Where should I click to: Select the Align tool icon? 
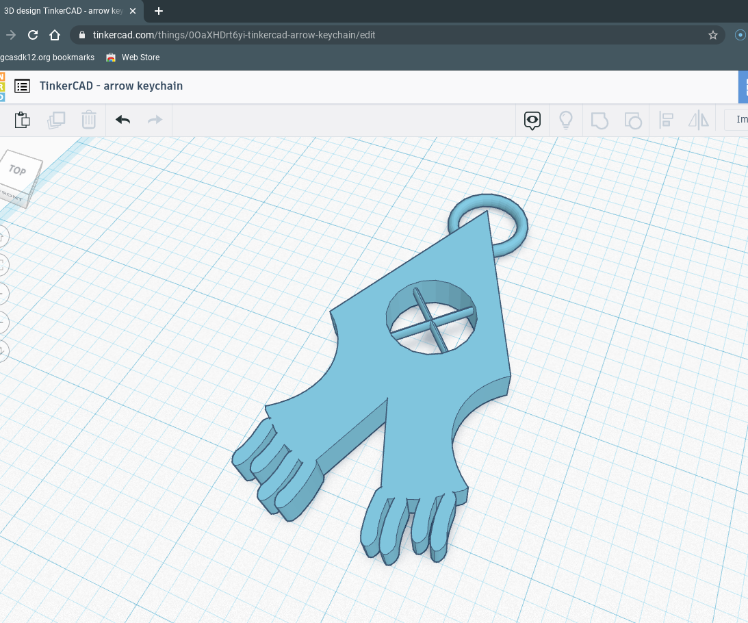click(665, 120)
